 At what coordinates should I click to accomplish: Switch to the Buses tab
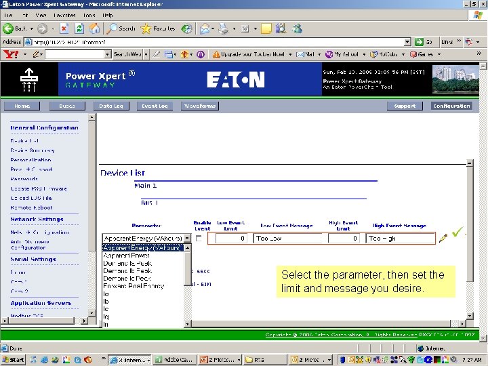(x=67, y=106)
